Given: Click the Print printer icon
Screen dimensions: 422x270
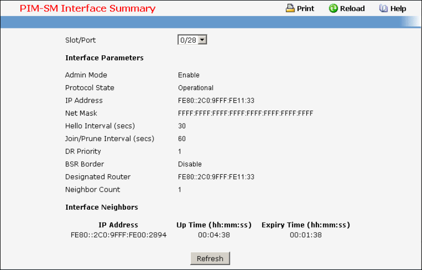Looking at the screenshot, I should point(290,8).
